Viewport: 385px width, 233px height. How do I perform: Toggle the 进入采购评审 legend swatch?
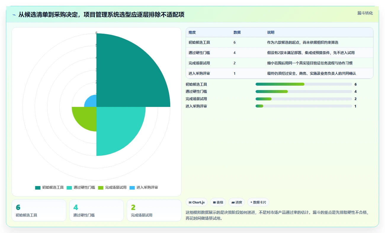click(132, 188)
